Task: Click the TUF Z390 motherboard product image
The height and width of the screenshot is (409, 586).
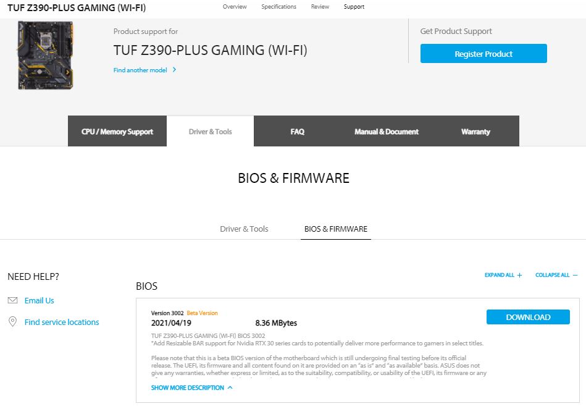Action: click(x=45, y=55)
